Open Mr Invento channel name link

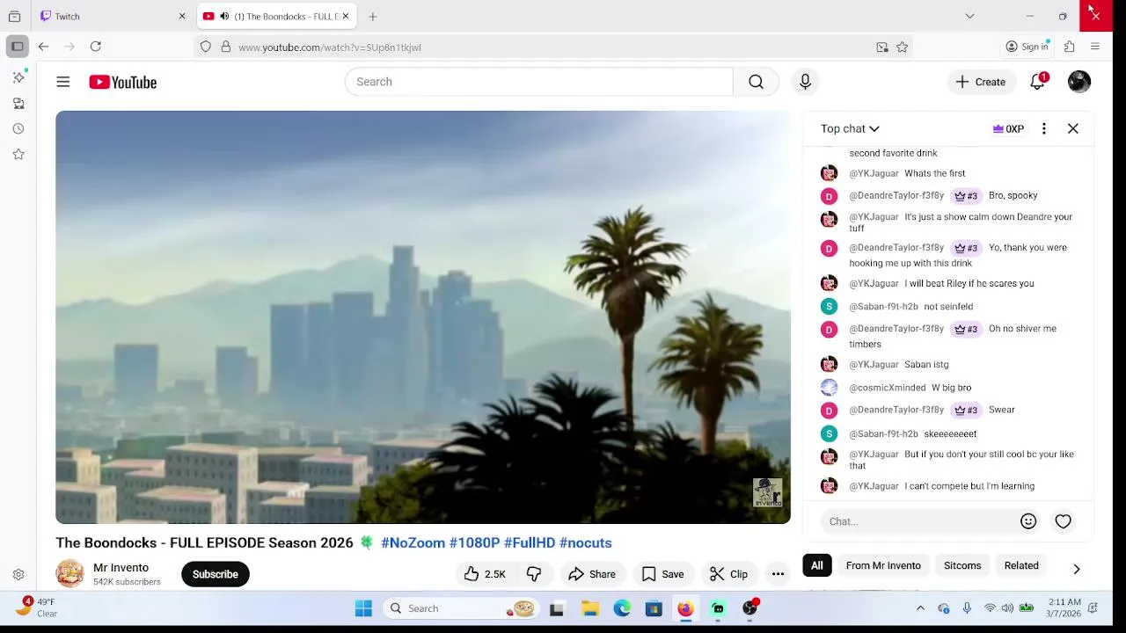point(121,568)
